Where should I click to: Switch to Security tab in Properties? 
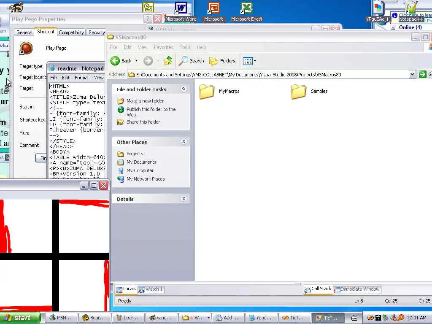click(96, 32)
